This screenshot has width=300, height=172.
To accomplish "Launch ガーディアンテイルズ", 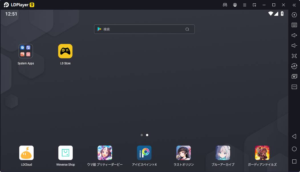I will click(262, 153).
